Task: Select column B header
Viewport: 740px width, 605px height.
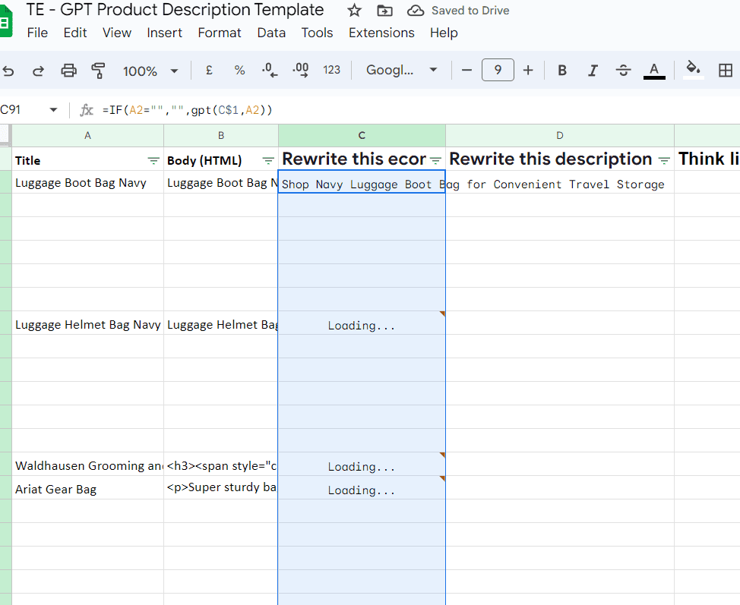Action: point(221,136)
